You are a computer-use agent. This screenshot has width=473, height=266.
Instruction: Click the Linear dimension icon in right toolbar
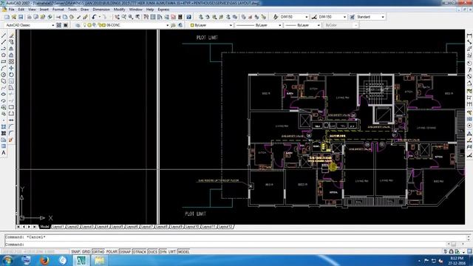pos(469,35)
